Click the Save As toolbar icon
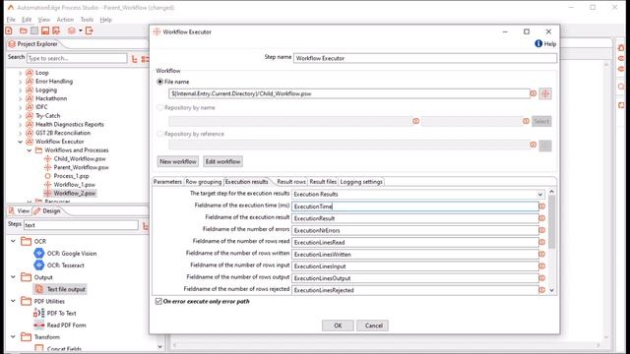Image resolution: width=630 pixels, height=354 pixels. coord(56,30)
